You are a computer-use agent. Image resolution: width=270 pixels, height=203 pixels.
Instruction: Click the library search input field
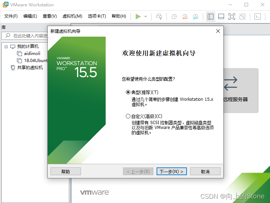(x=25, y=36)
